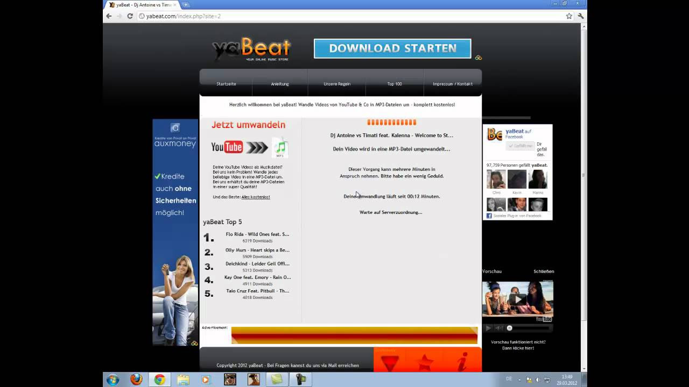This screenshot has height=387, width=689.
Task: Click Schließen to close the preview
Action: [544, 271]
